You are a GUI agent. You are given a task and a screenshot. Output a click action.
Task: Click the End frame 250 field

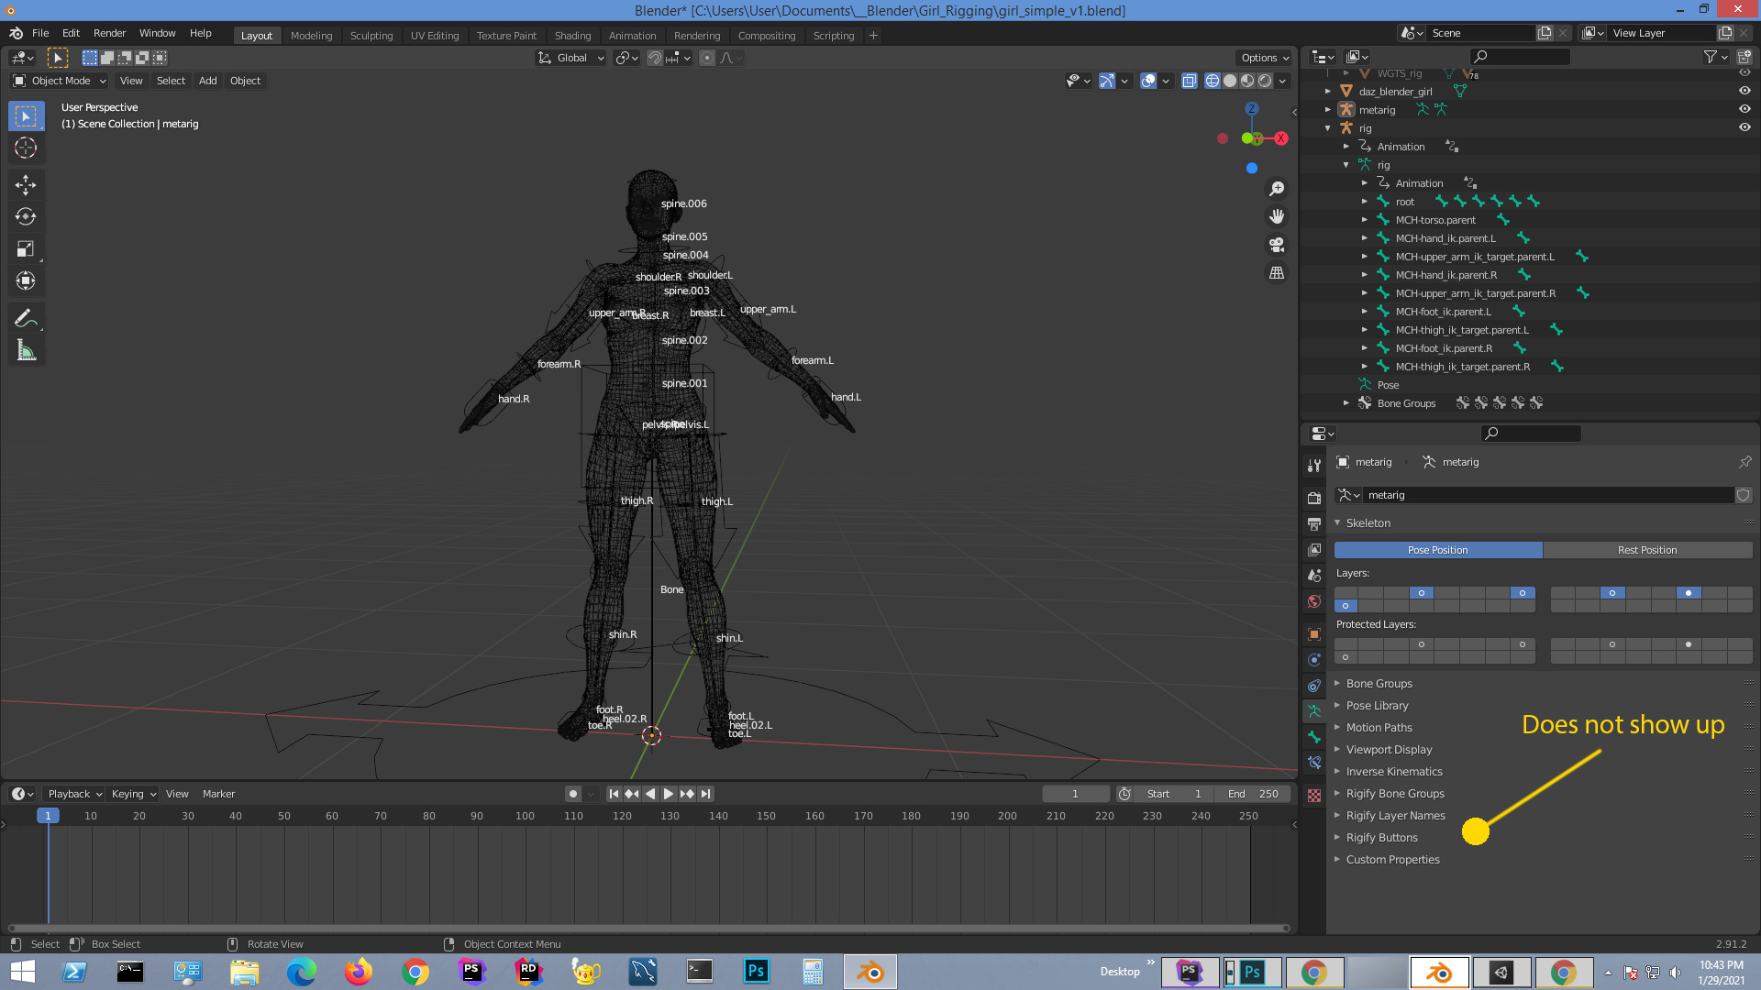pyautogui.click(x=1252, y=794)
